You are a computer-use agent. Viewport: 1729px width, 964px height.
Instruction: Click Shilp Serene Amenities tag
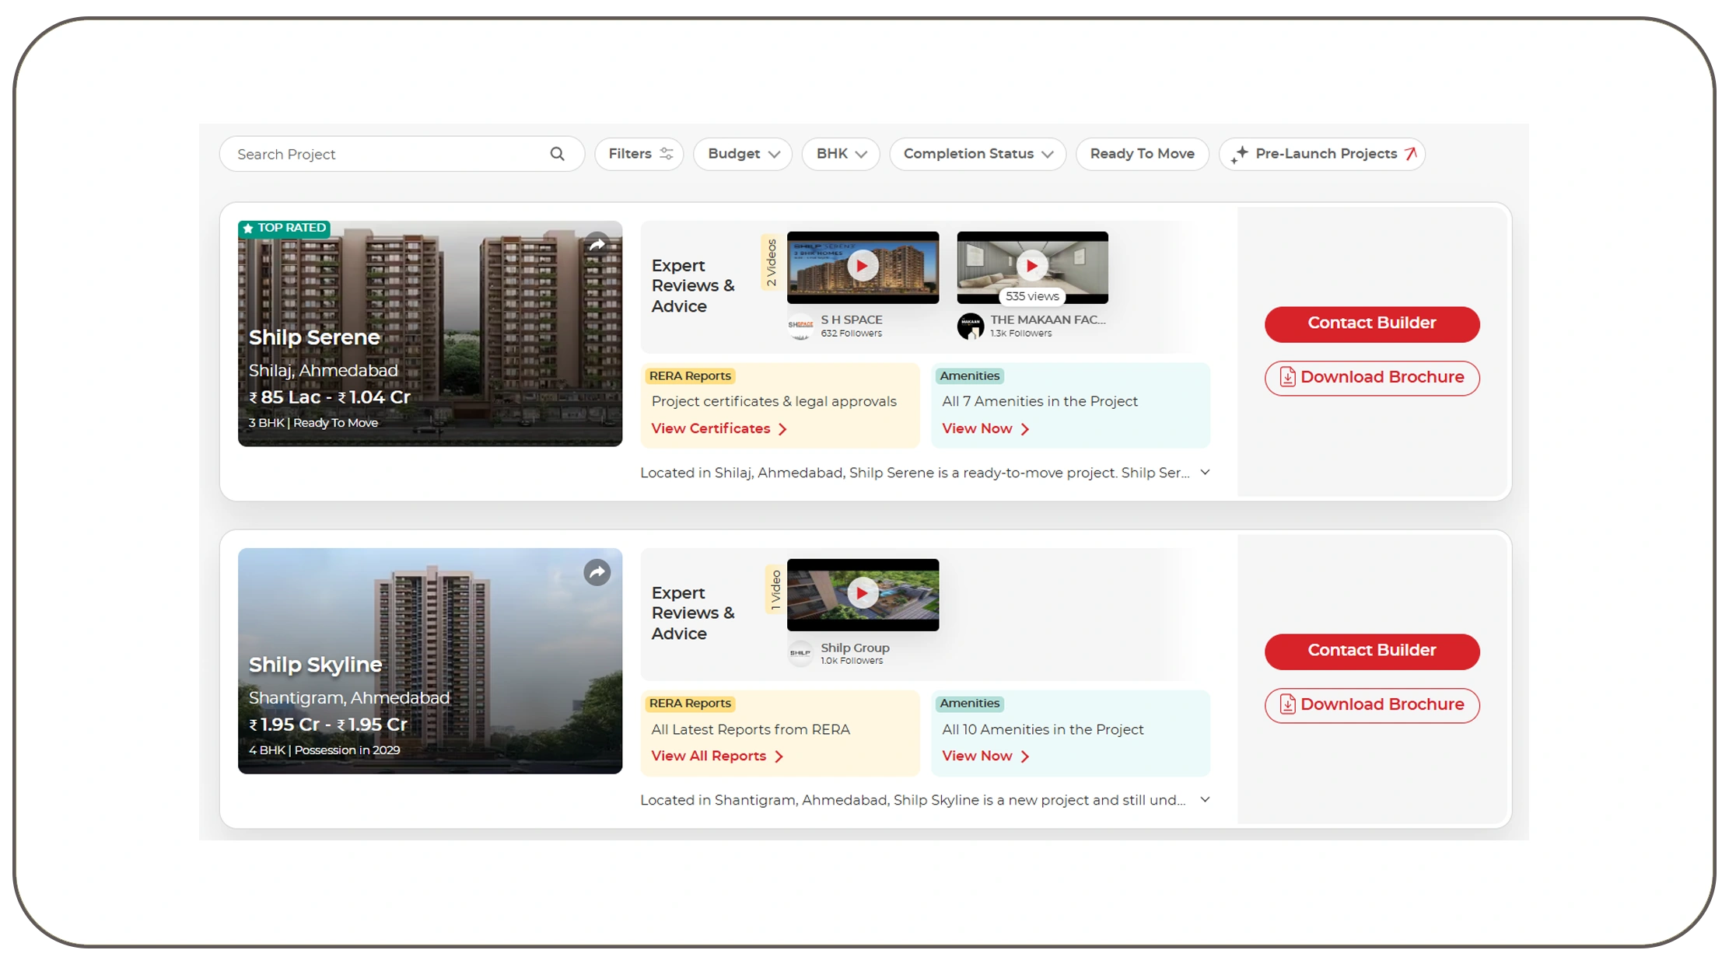[969, 376]
